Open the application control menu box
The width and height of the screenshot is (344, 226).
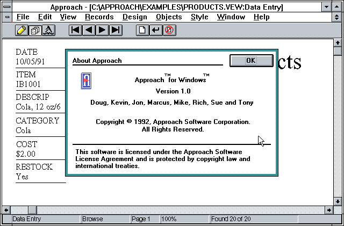[7, 7]
